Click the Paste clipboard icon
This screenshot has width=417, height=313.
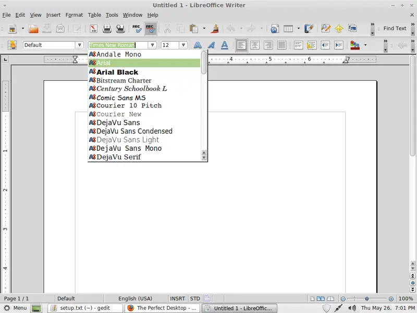tap(194, 29)
